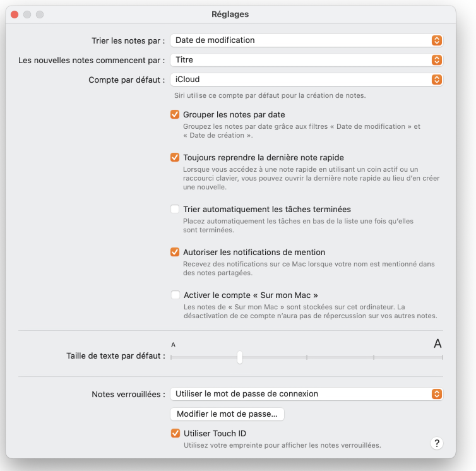
Task: Click the help question mark button
Action: coord(436,443)
